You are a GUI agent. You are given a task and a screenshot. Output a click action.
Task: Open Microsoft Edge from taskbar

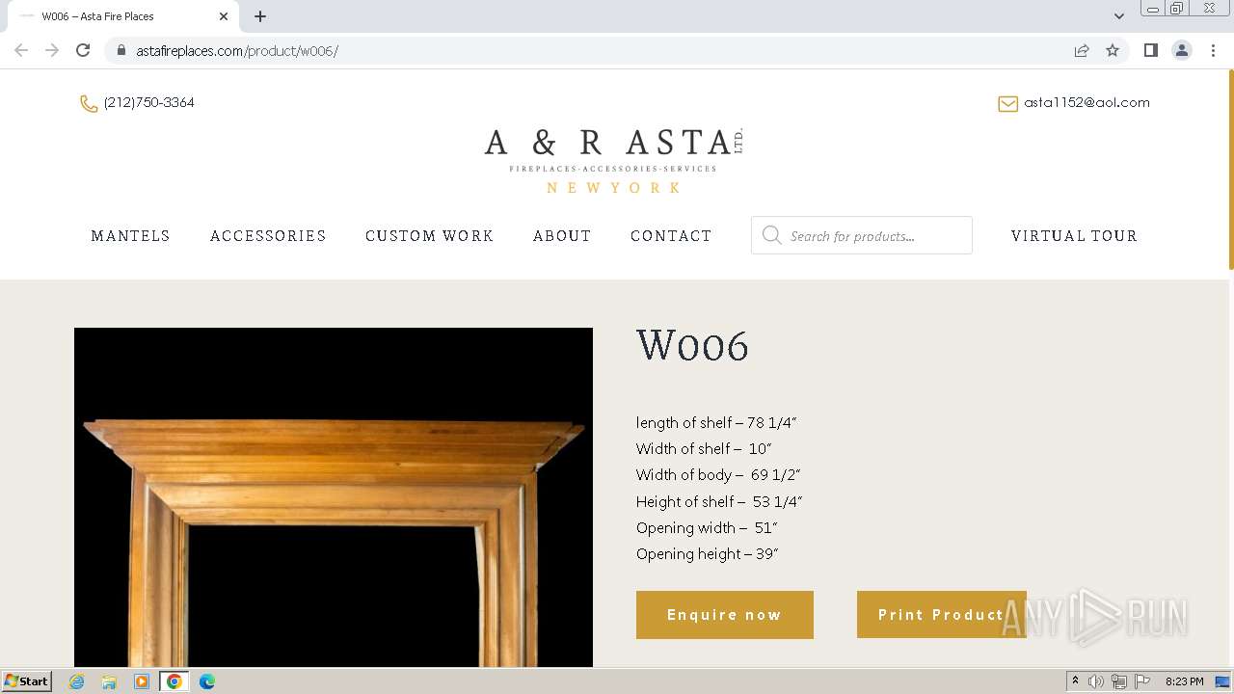[x=206, y=681]
